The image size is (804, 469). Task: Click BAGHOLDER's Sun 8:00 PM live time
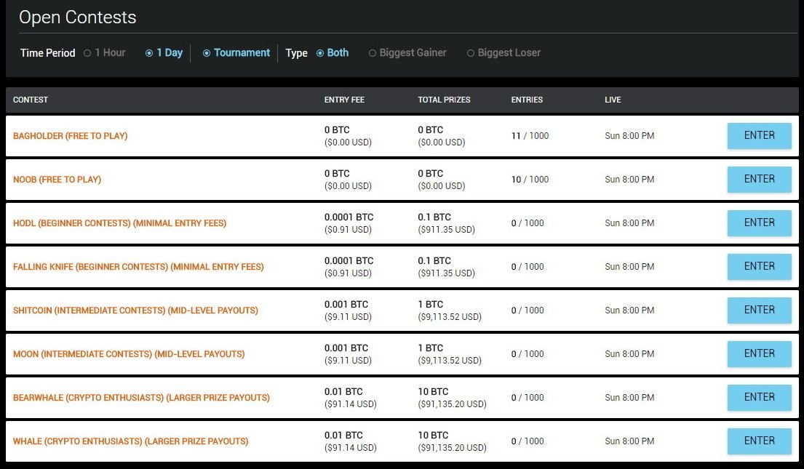[629, 136]
